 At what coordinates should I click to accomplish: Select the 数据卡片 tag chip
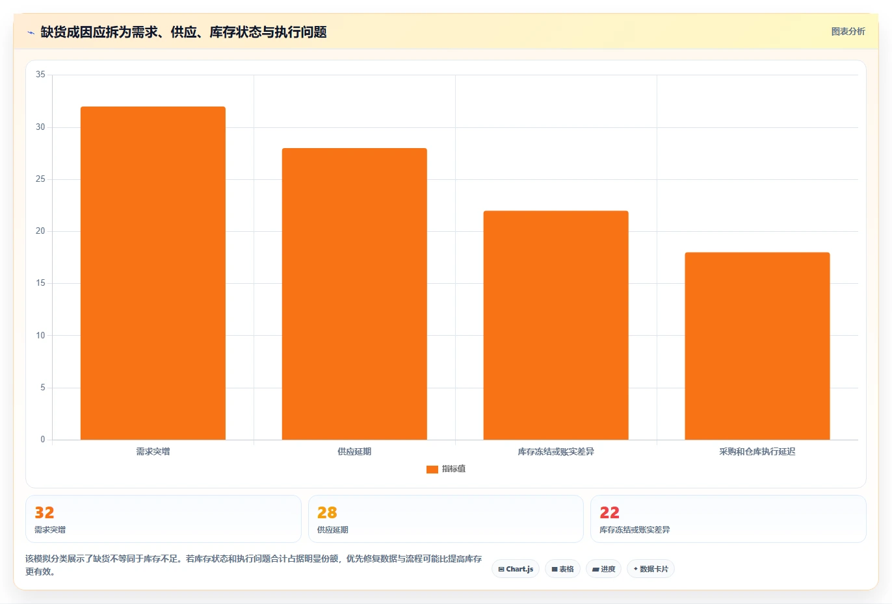tap(651, 569)
